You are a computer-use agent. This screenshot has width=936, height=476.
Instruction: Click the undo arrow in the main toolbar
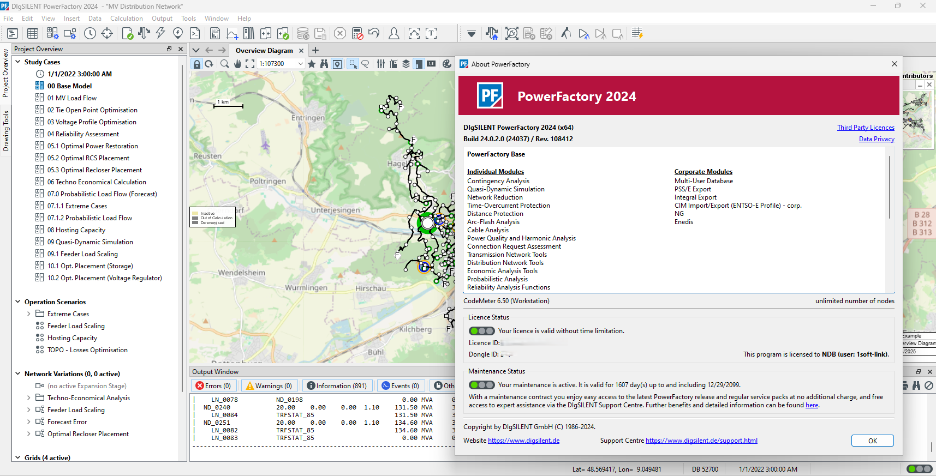[x=374, y=33]
